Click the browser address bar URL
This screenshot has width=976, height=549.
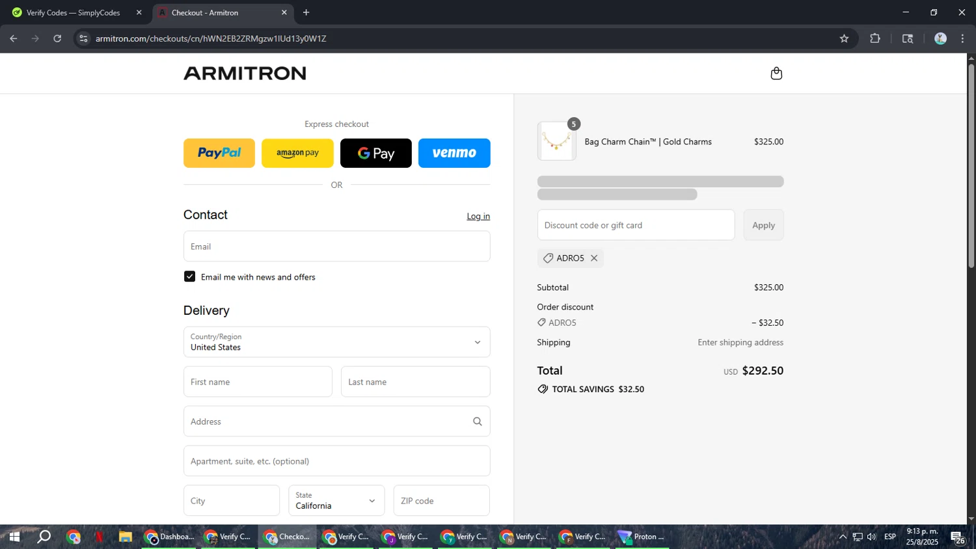click(x=211, y=38)
